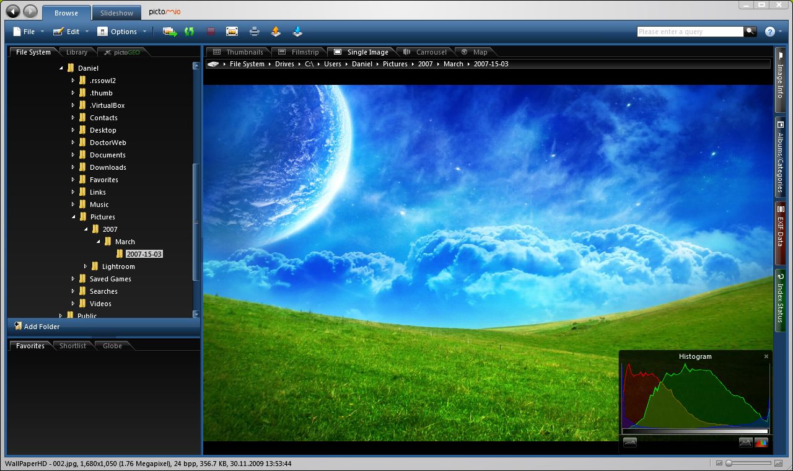The image size is (793, 471).
Task: Click the search query input field
Action: click(x=690, y=31)
